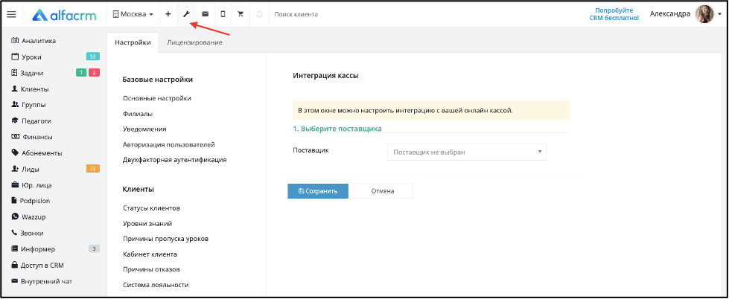Open Wazzup in the sidebar
This screenshot has height=299, width=729.
point(28,217)
